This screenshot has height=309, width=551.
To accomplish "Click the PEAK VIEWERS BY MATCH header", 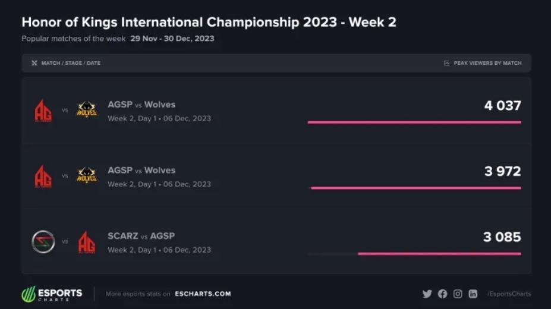I will tap(488, 63).
